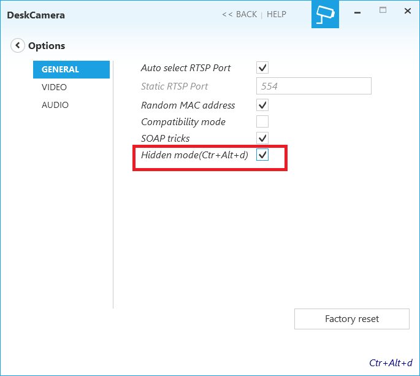Click the Static RTSP Port field

[x=313, y=86]
